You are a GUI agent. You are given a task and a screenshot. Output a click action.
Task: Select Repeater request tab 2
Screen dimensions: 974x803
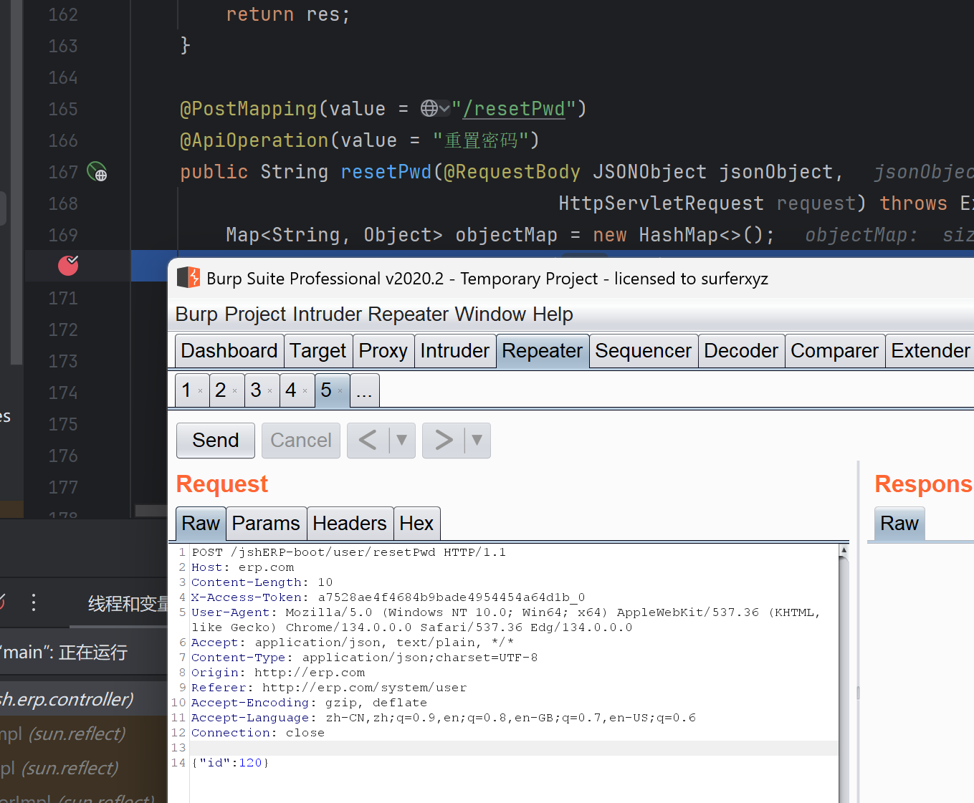point(221,390)
